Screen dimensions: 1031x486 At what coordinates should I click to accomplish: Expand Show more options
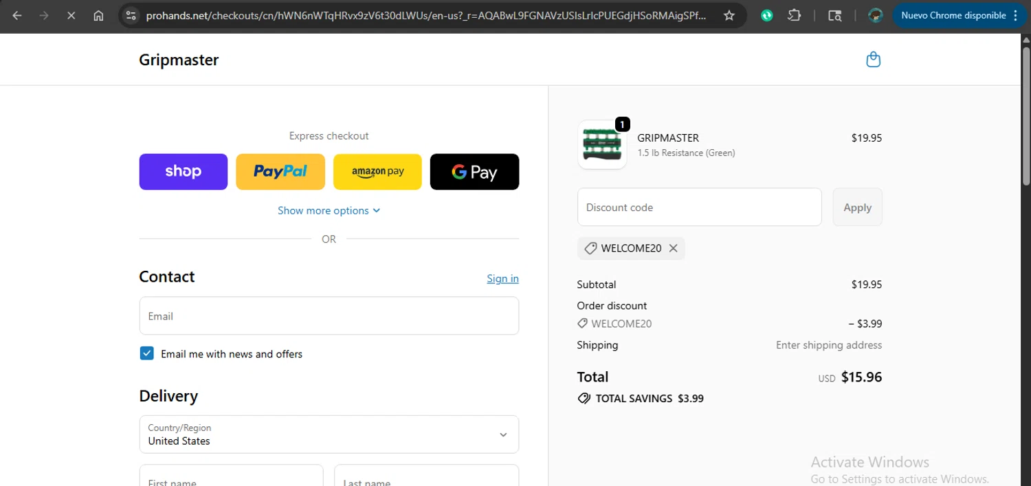pos(329,210)
